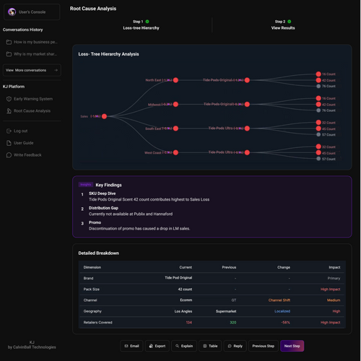Click the 76 Count leaf in Midwest branch

pos(318,110)
